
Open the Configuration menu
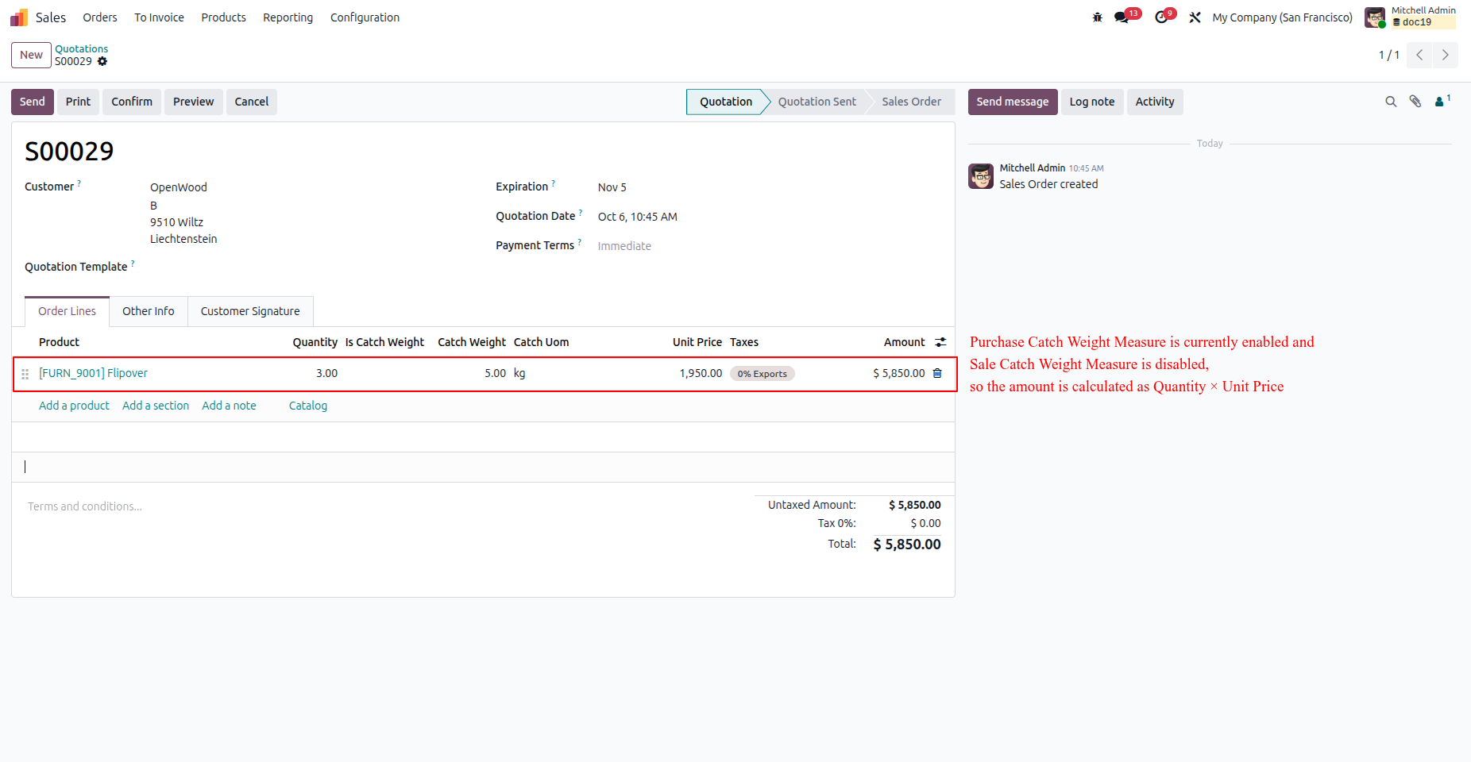(365, 17)
